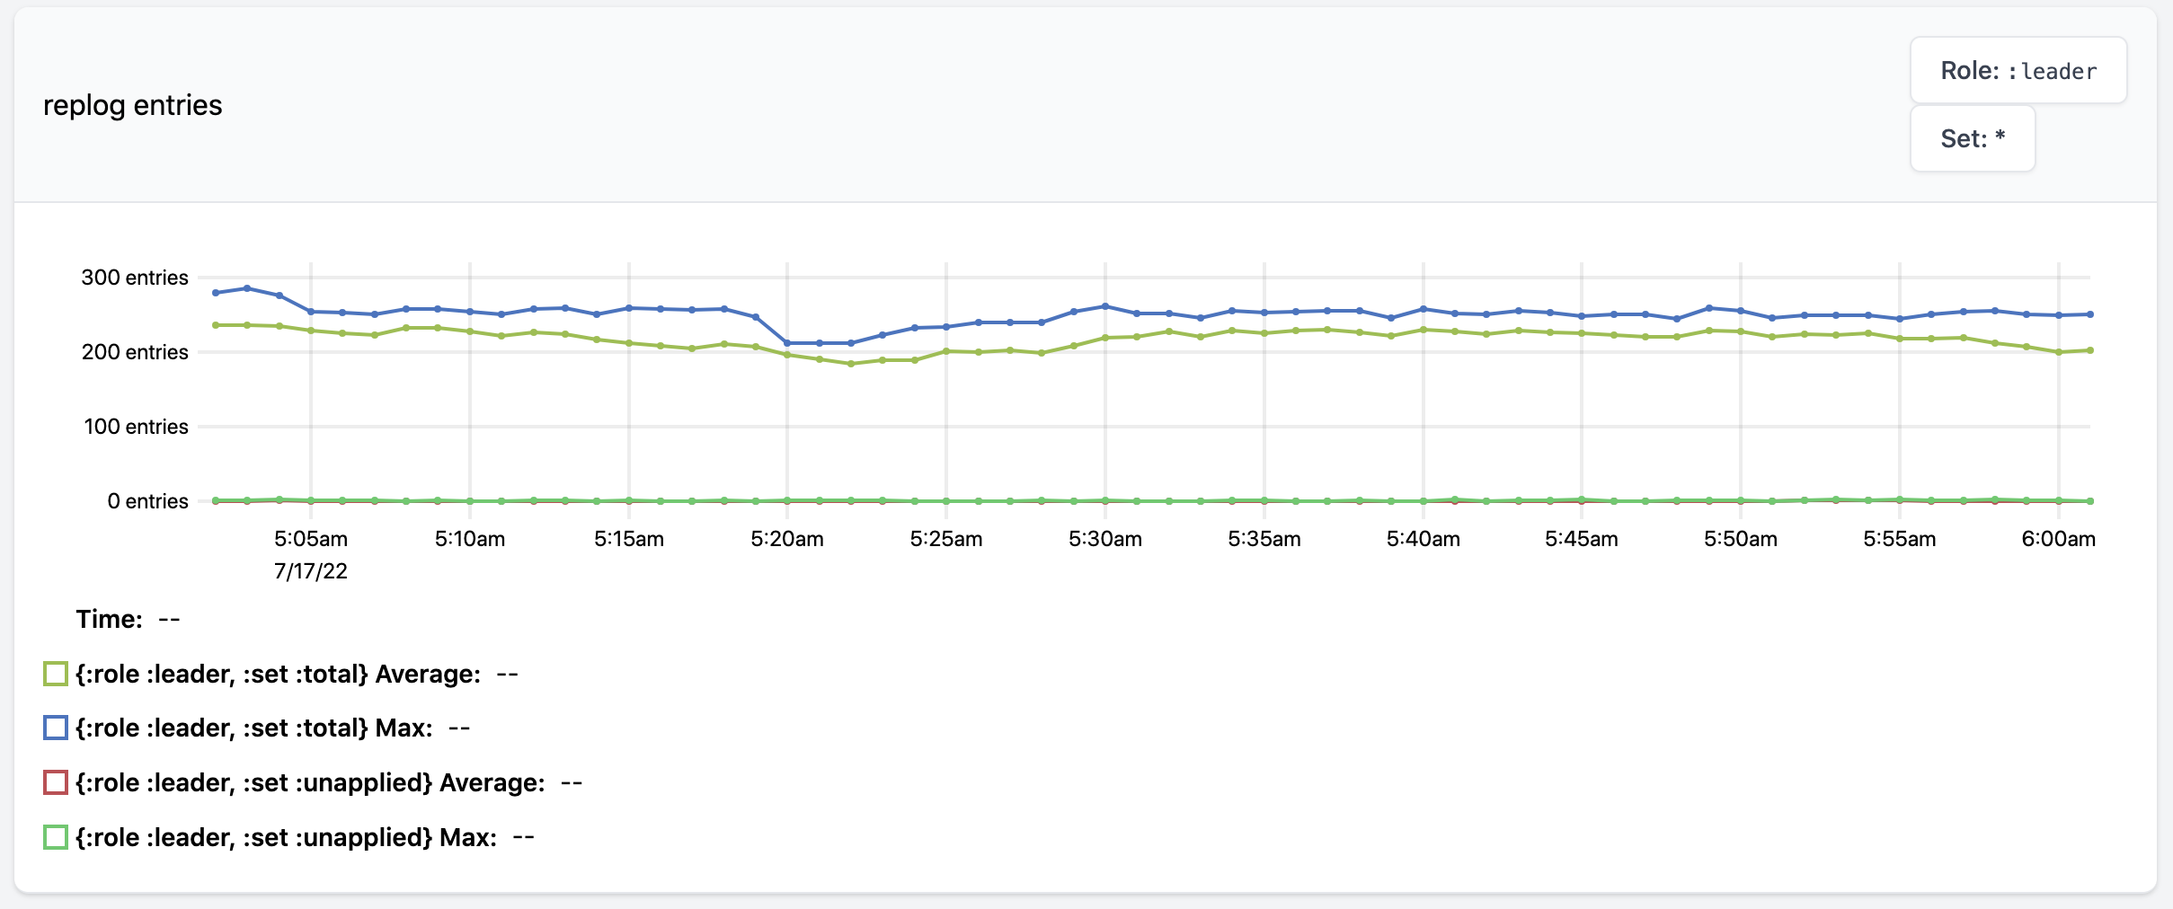Click the '5:45am' time axis label
This screenshot has width=2173, height=909.
(x=1582, y=539)
